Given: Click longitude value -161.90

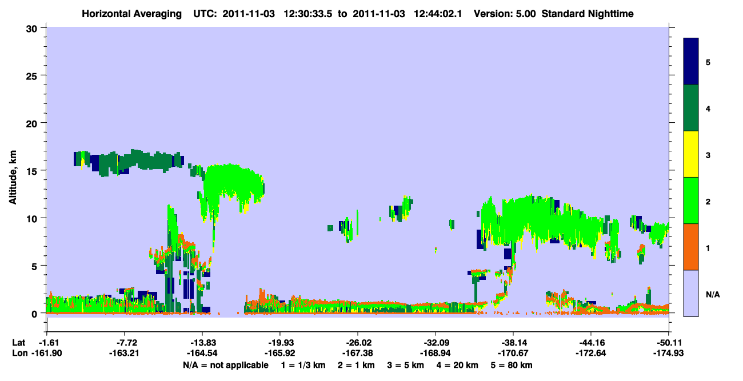Looking at the screenshot, I should (46, 353).
